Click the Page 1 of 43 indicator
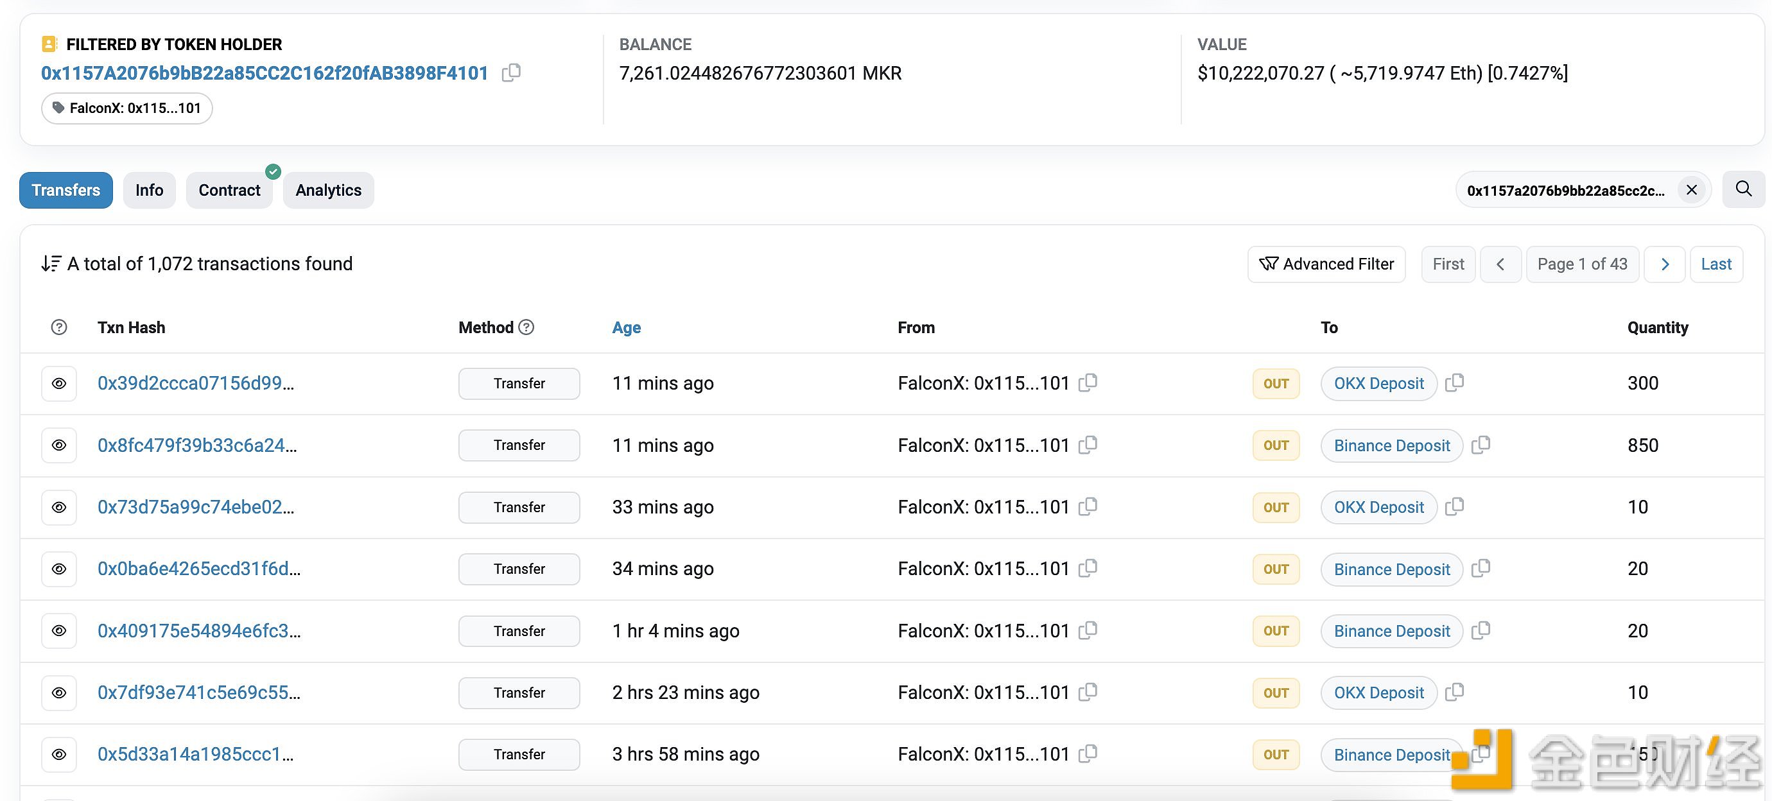1772x801 pixels. (x=1582, y=264)
